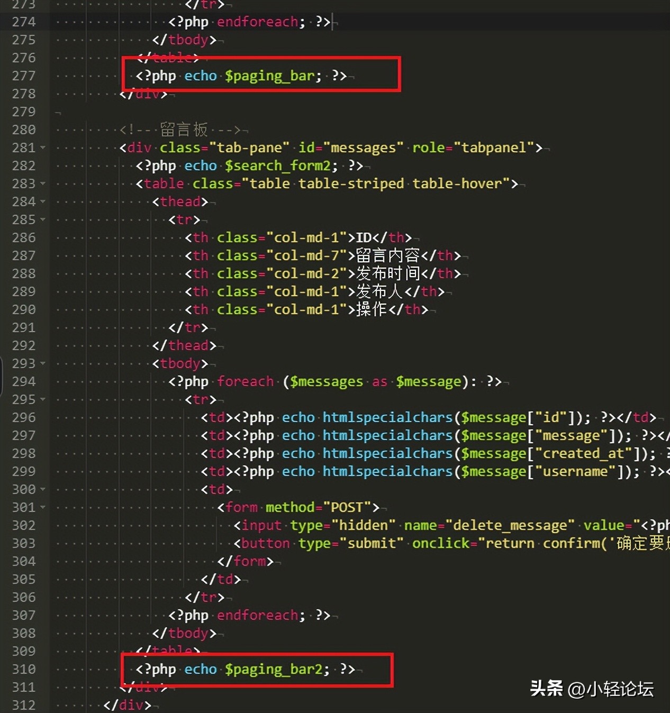The width and height of the screenshot is (670, 713).
Task: Click the 操作 header text
Action: (x=372, y=310)
